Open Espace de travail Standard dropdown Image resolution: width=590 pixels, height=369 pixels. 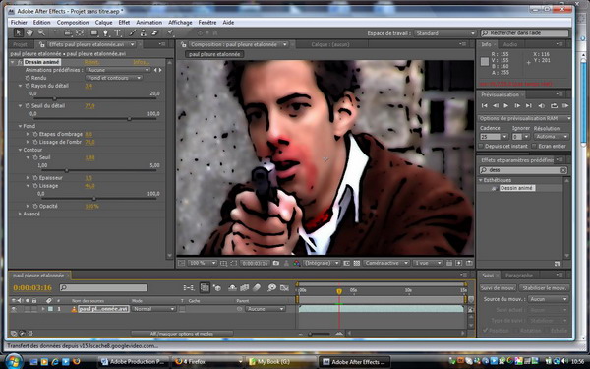[x=445, y=33]
